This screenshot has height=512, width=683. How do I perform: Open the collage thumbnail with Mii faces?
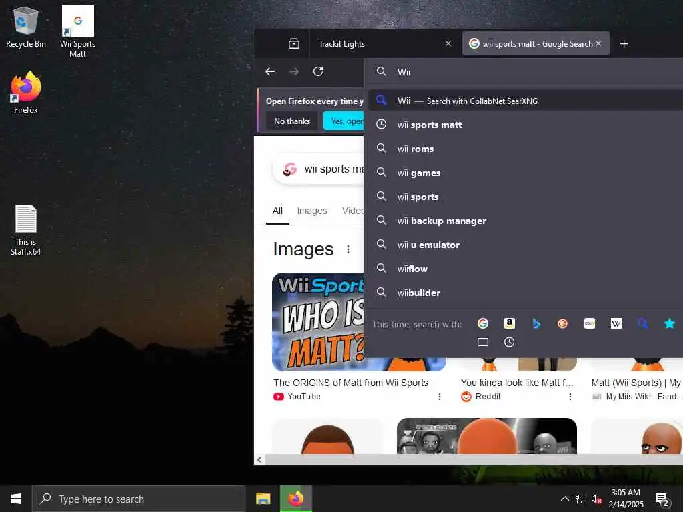pyautogui.click(x=486, y=436)
